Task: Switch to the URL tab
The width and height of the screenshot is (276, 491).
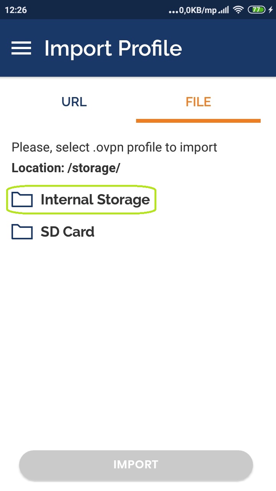Action: (x=74, y=102)
